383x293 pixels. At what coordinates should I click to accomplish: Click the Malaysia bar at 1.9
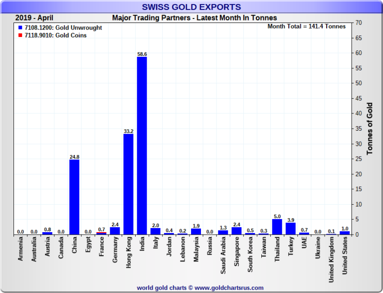click(x=196, y=232)
